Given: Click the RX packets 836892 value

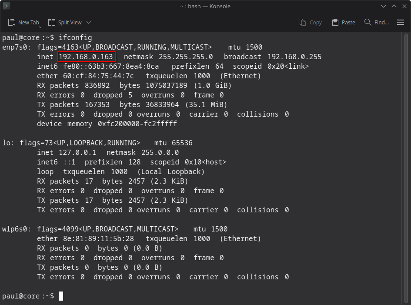Looking at the screenshot, I should tap(97, 85).
